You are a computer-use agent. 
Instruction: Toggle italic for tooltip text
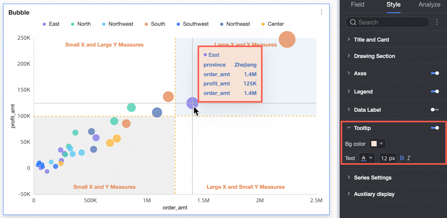[x=409, y=158]
